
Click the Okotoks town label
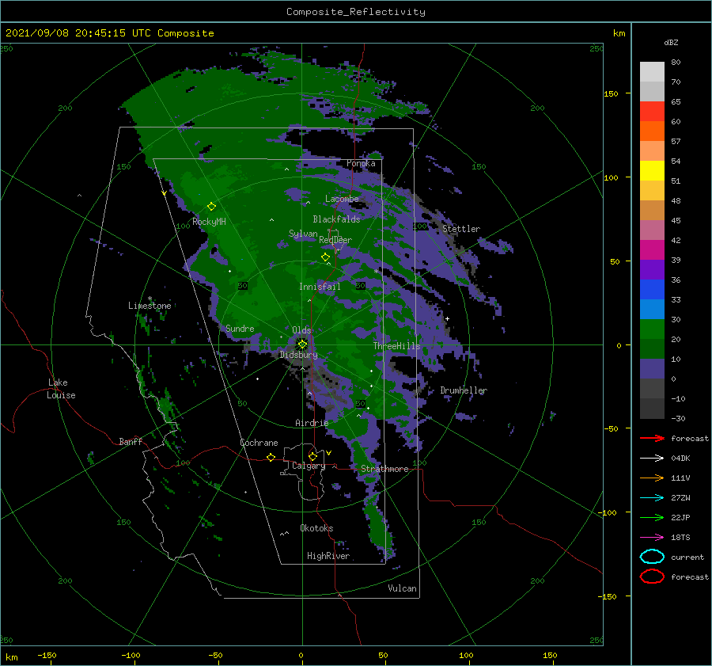316,527
